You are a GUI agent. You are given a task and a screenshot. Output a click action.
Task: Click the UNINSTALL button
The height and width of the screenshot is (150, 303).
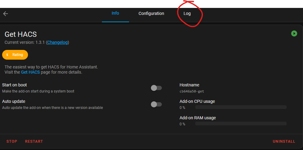point(284,141)
